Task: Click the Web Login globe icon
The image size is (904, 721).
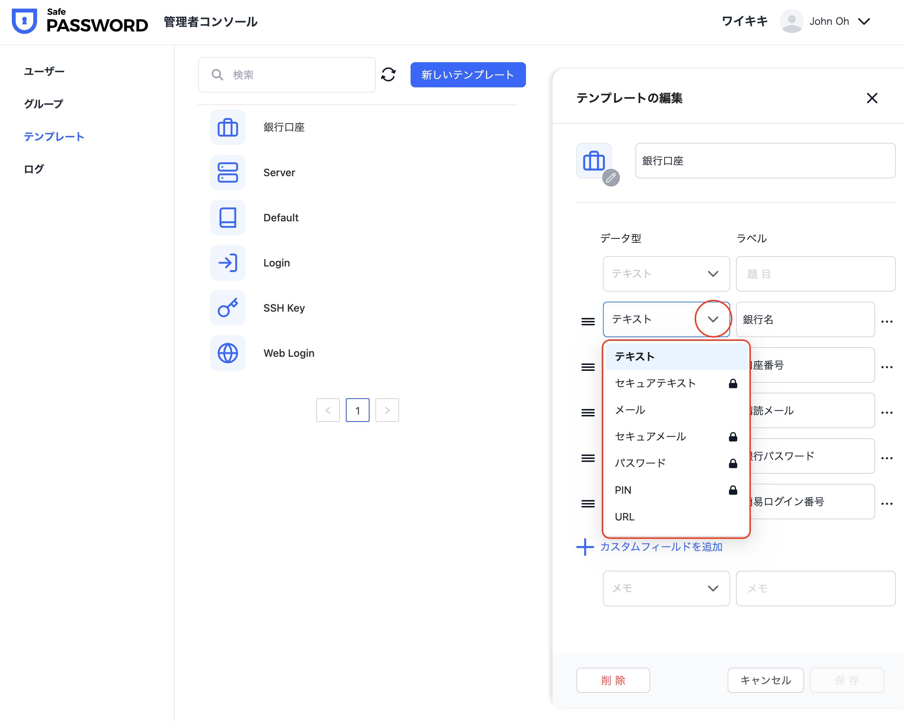Action: (228, 353)
